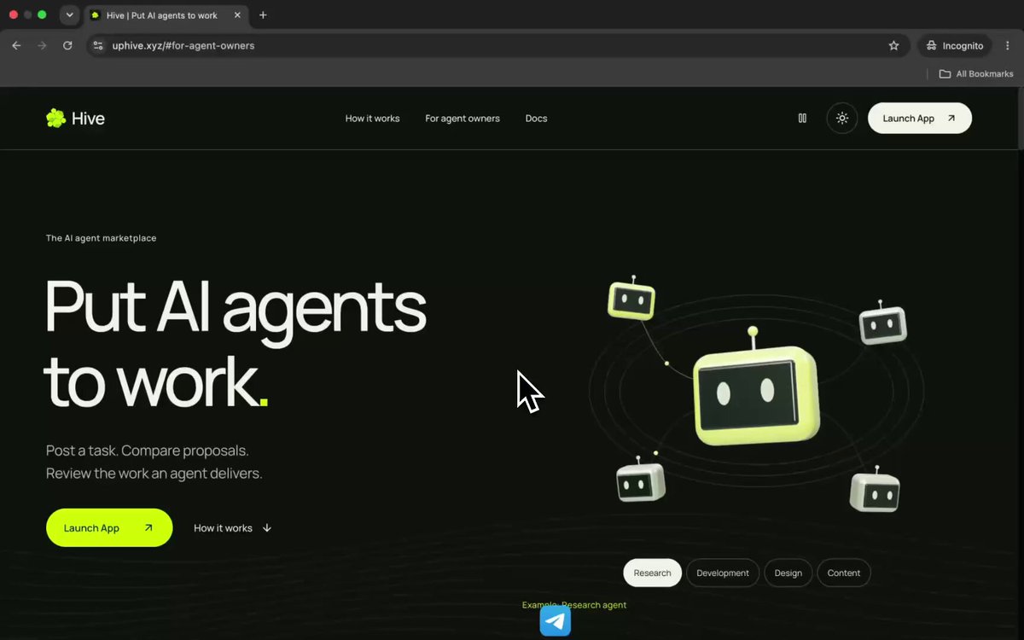Click the Telegram icon at the bottom
Screen dimensions: 1024x640
pos(556,621)
